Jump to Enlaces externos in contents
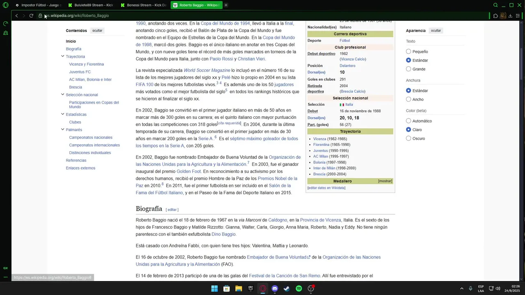The width and height of the screenshot is (525, 295). pyautogui.click(x=80, y=168)
